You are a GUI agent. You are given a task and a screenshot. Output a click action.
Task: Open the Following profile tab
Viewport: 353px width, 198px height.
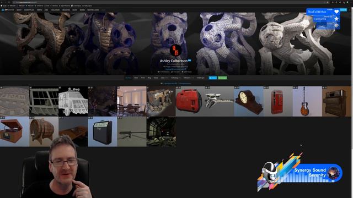click(x=175, y=78)
